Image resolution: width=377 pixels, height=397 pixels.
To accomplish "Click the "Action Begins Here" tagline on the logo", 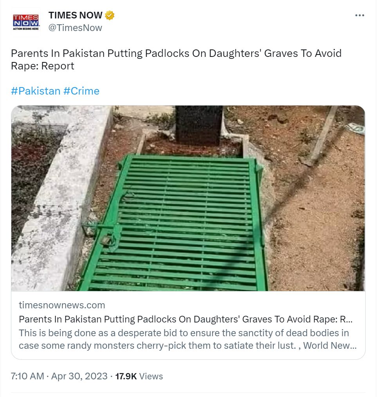I will (26, 29).
